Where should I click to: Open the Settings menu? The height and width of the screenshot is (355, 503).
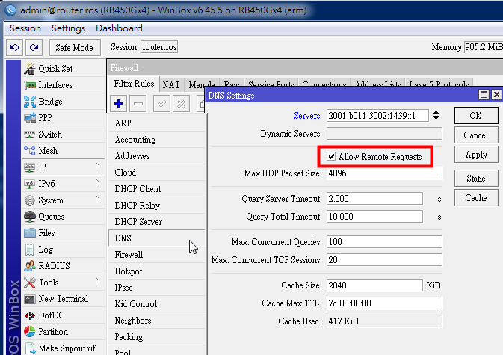click(68, 28)
